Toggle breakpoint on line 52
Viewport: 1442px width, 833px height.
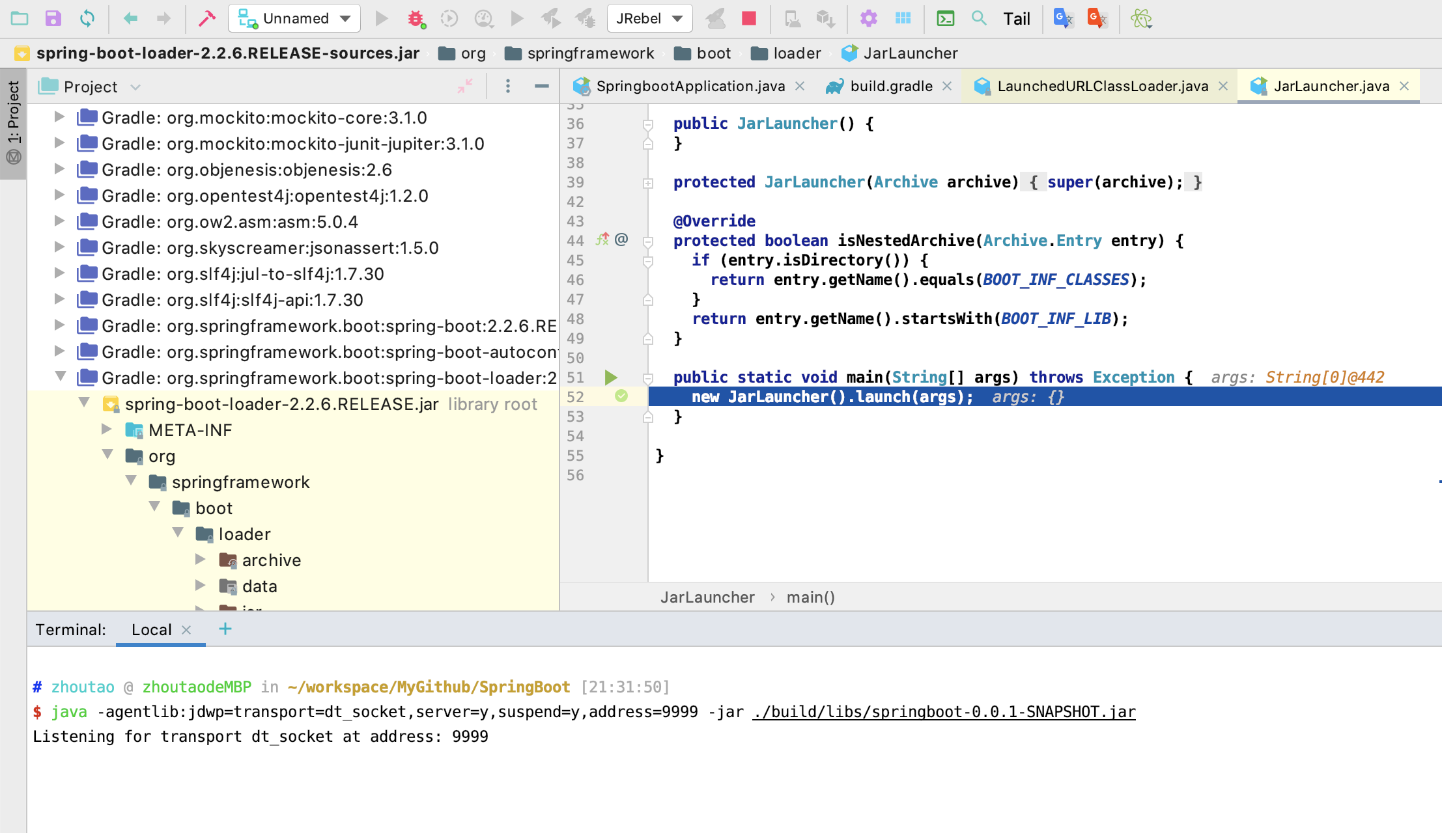(x=621, y=396)
